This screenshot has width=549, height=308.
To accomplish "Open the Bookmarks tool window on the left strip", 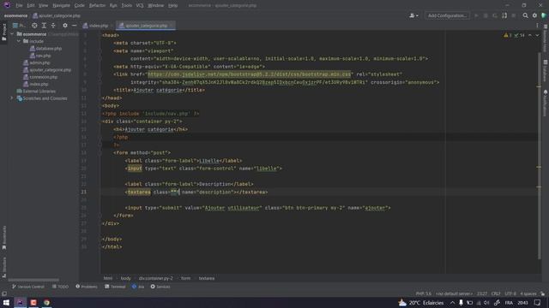I will (x=4, y=238).
